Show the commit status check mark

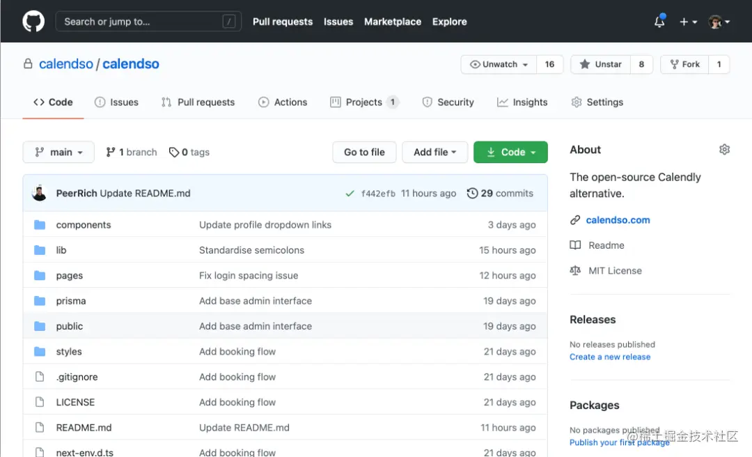click(x=350, y=194)
